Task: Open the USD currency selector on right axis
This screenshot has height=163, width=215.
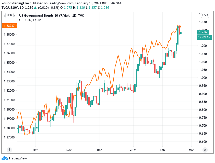Action: (205, 15)
